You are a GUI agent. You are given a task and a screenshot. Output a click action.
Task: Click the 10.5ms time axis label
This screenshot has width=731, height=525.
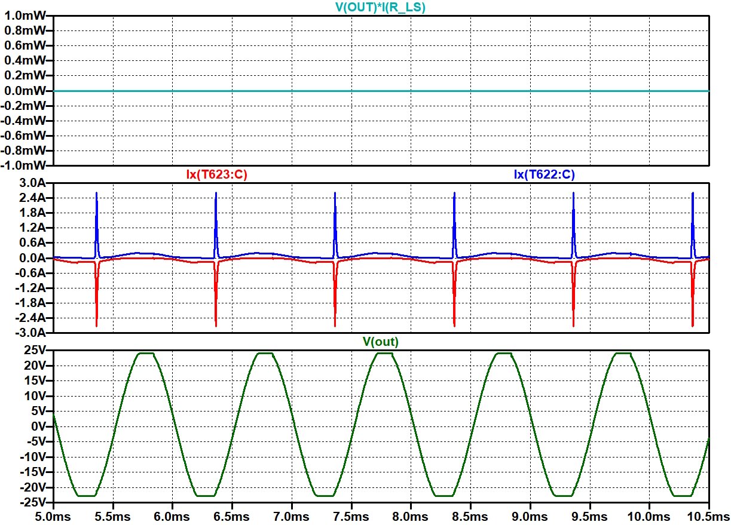point(709,515)
